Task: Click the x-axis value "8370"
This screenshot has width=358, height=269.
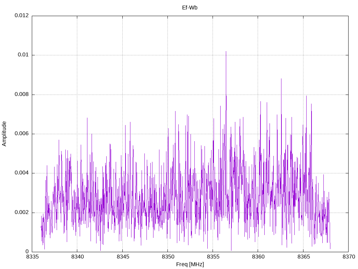Action: coord(349,257)
